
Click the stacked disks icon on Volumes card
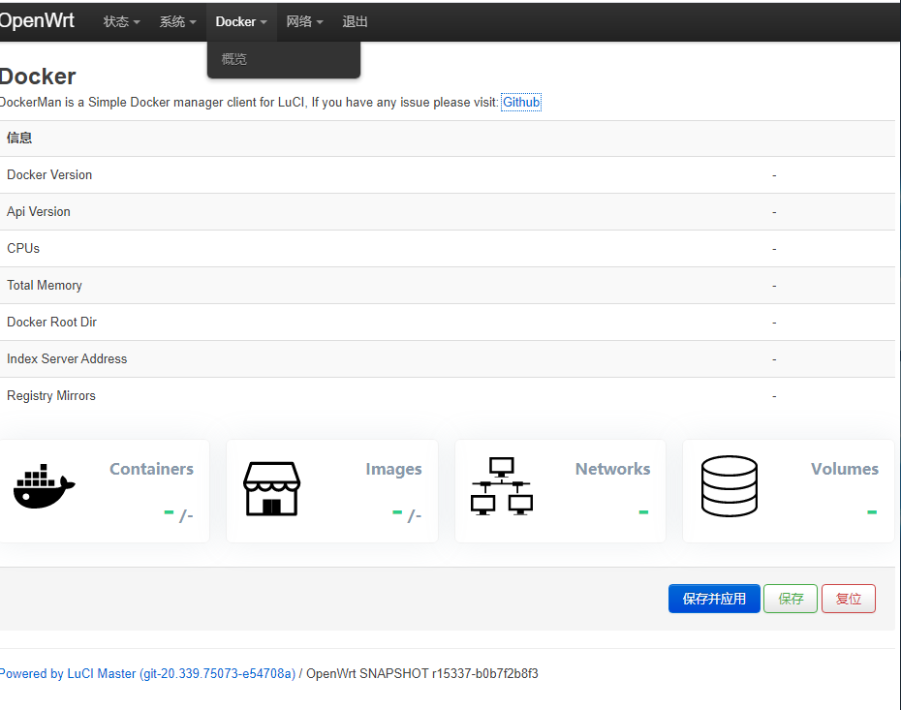click(730, 486)
